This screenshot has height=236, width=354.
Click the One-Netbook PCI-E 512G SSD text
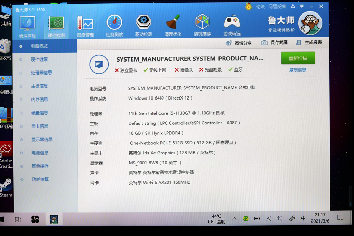[x=183, y=143]
